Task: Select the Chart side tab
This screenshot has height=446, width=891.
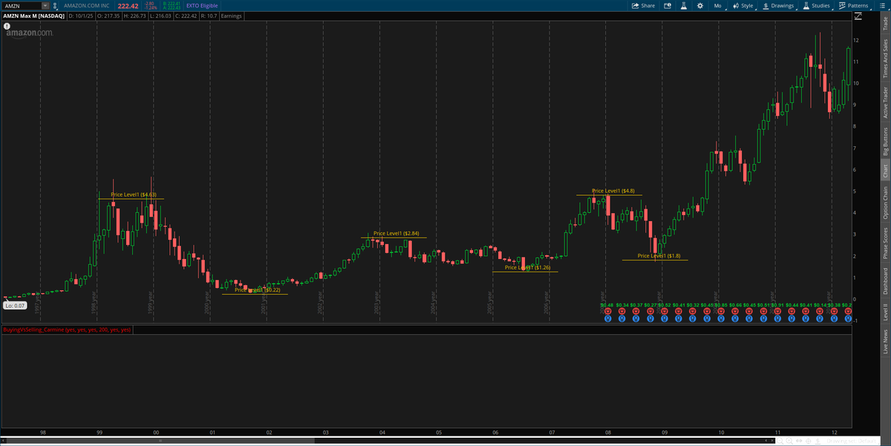Action: [884, 171]
